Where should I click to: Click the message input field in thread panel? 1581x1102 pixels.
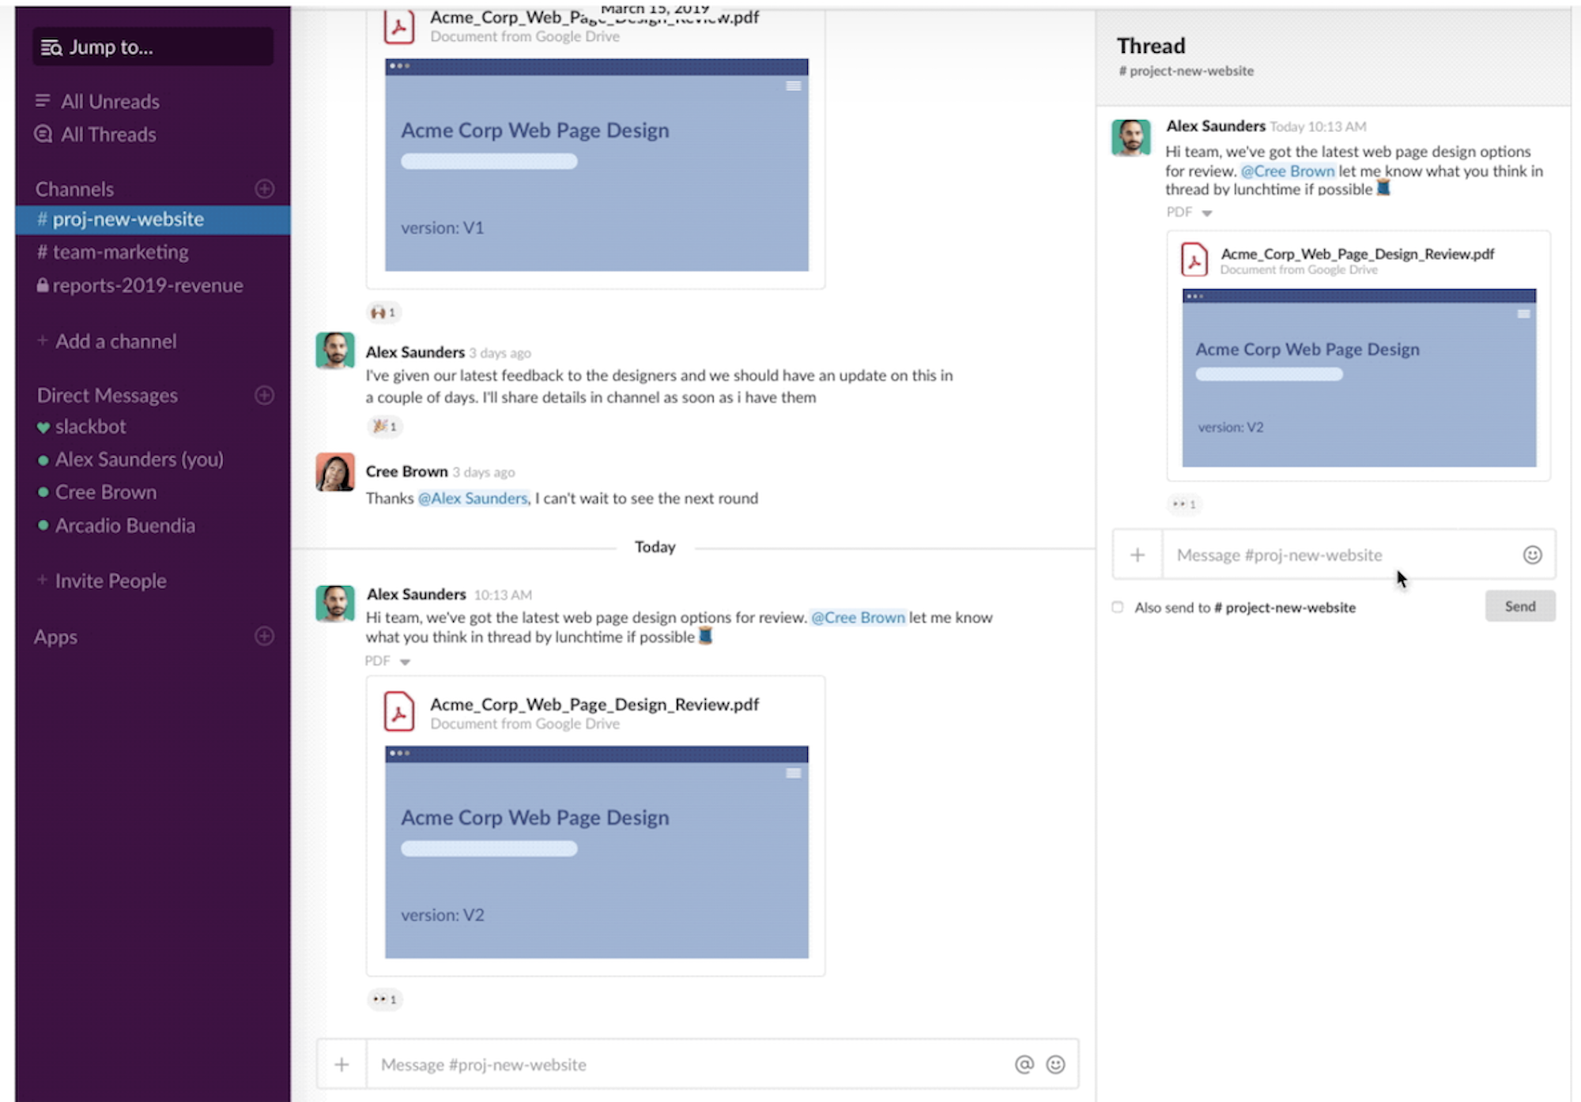pos(1336,554)
